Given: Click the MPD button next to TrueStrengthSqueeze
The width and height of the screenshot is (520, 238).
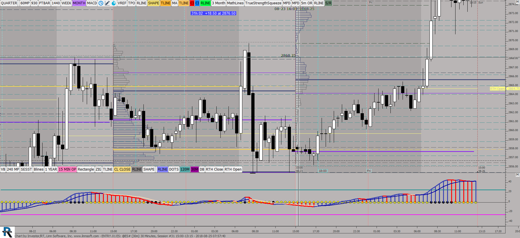Looking at the screenshot, I should pos(287,3).
